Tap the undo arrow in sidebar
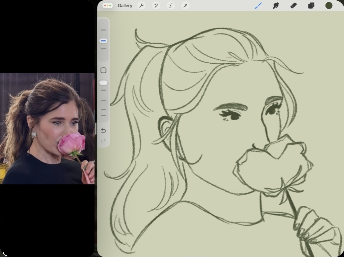Viewport: 344px width, 257px height. tap(103, 130)
